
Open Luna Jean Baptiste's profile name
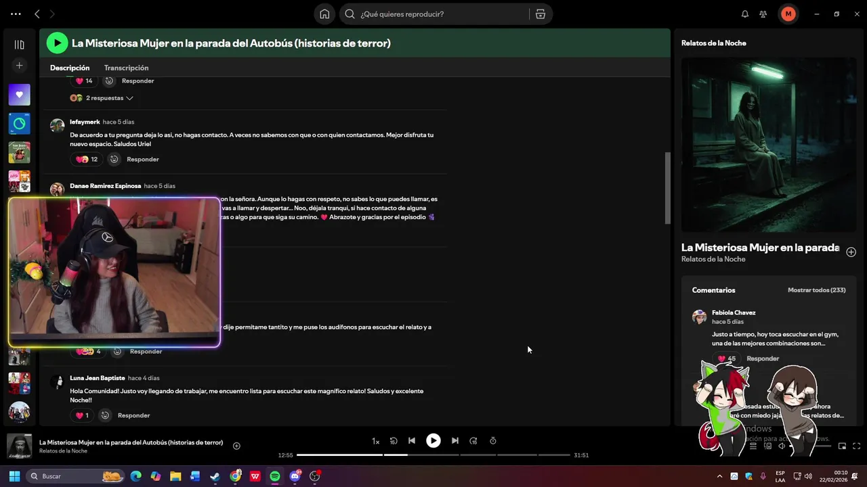click(x=97, y=378)
